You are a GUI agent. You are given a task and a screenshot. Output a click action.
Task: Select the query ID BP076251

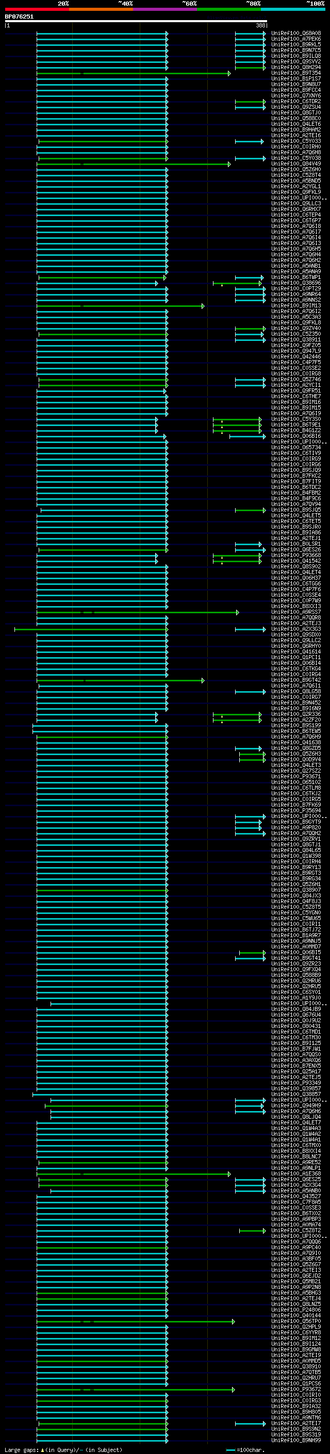(x=19, y=17)
